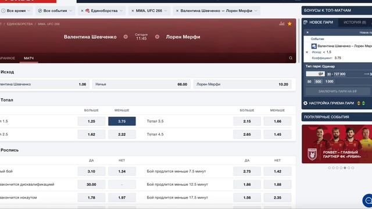Select Тотал 2.5 больше odds 1.62

pyautogui.click(x=91, y=134)
